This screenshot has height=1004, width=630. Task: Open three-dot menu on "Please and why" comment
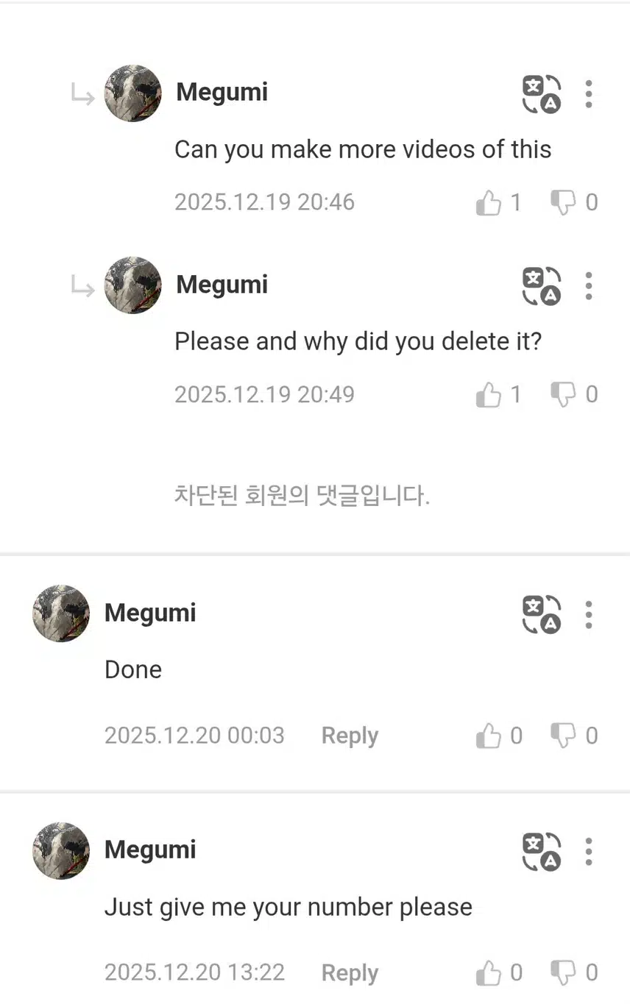[588, 286]
